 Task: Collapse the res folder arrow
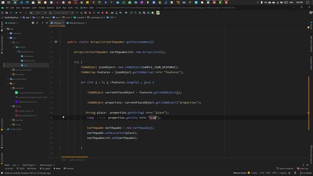8,84
